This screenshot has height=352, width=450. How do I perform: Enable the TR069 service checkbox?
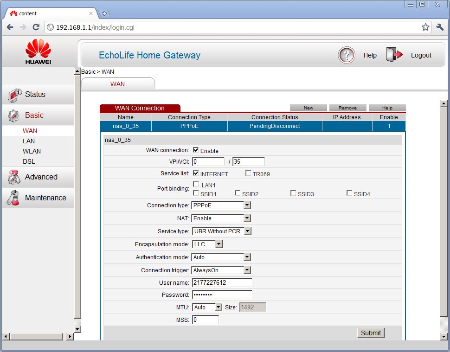[248, 174]
